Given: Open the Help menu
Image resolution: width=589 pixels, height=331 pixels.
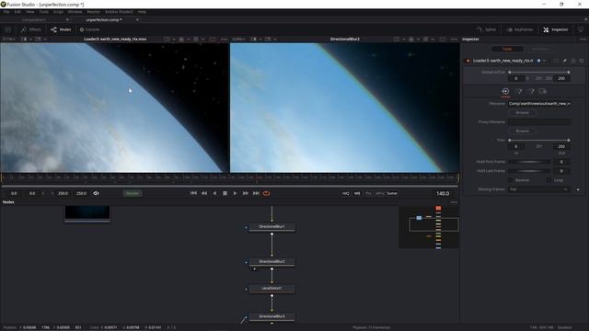Looking at the screenshot, I should coord(142,12).
